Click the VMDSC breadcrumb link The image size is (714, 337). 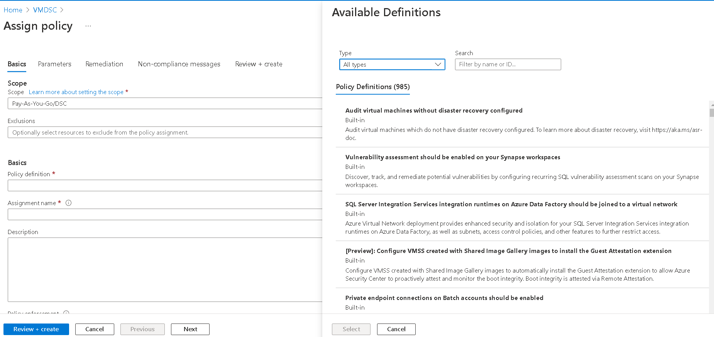pyautogui.click(x=45, y=10)
